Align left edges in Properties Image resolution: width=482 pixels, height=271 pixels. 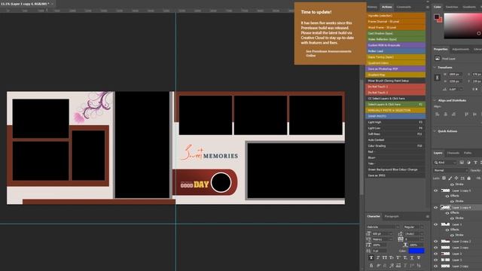437,114
